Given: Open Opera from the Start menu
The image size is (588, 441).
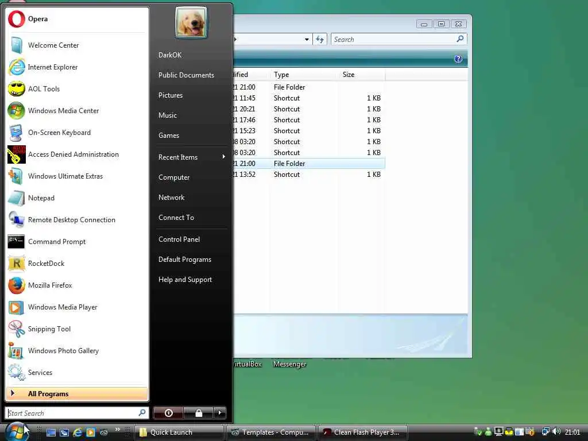Looking at the screenshot, I should [77, 19].
